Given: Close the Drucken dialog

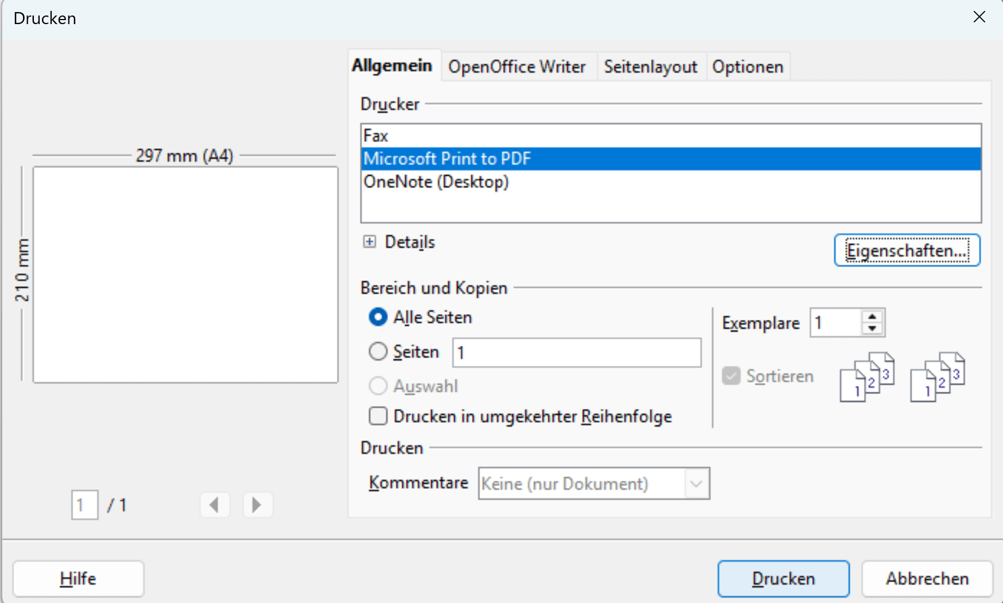Looking at the screenshot, I should tap(979, 17).
